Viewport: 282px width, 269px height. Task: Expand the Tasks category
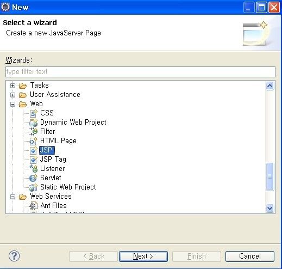(12, 85)
